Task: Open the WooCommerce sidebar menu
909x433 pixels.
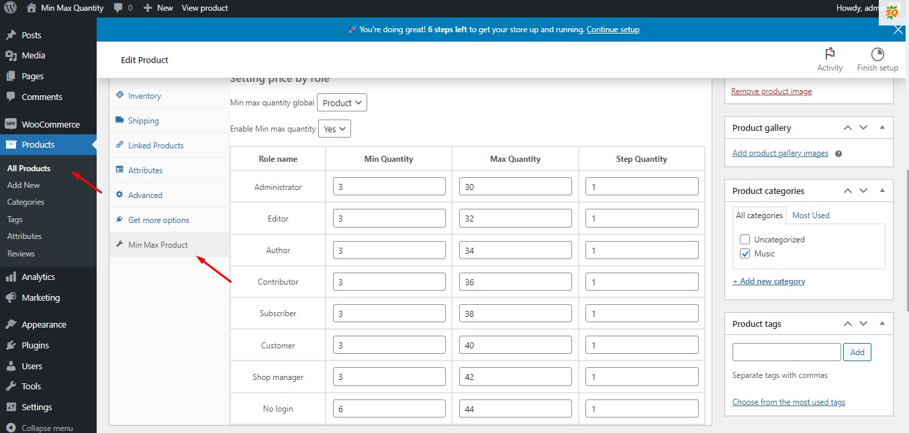Action: click(x=50, y=124)
